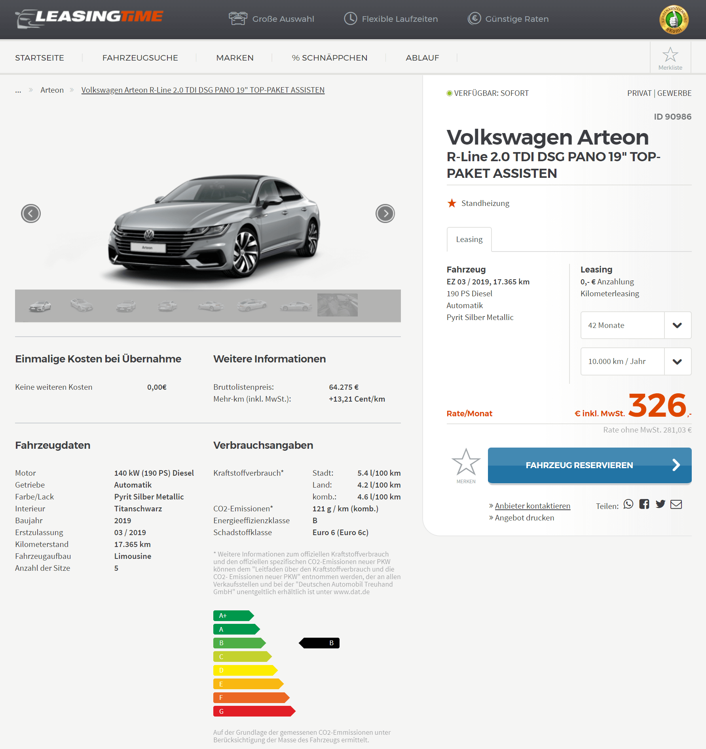The width and height of the screenshot is (706, 749).
Task: Select the sixth car thumbnail
Action: [x=252, y=305]
